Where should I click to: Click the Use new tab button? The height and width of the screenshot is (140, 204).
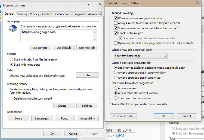[x=87, y=48]
